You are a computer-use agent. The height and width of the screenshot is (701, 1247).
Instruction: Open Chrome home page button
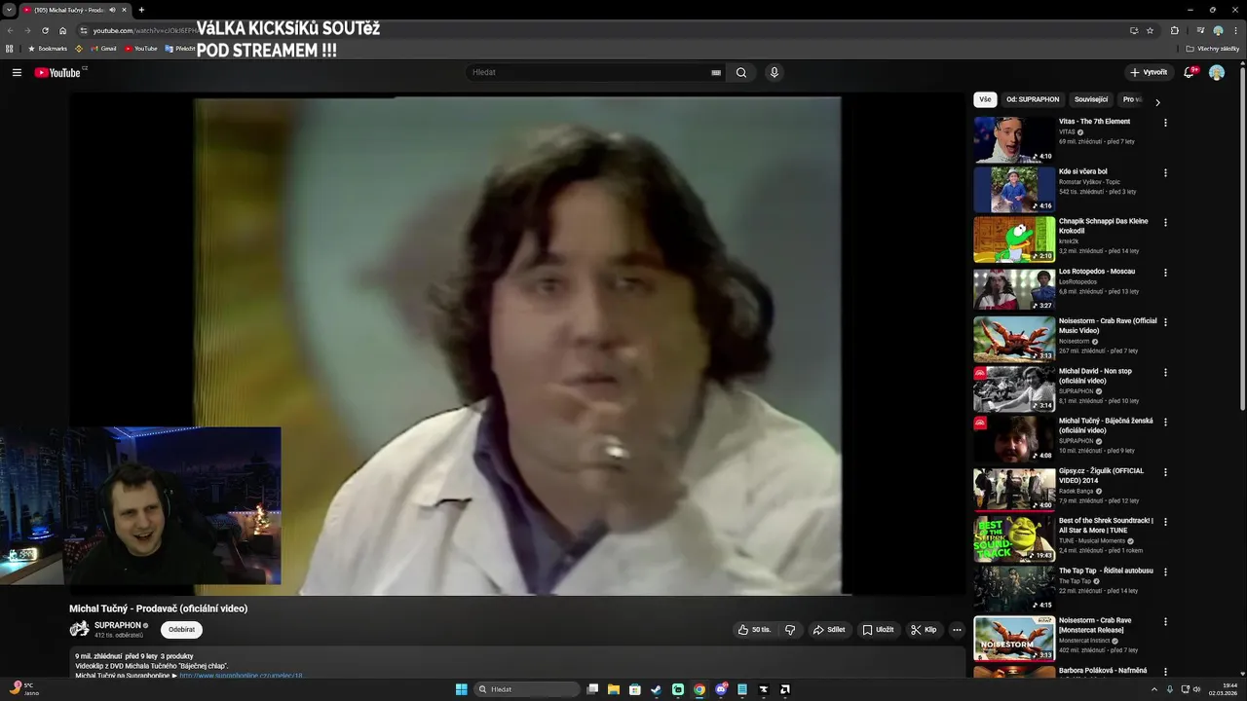62,30
